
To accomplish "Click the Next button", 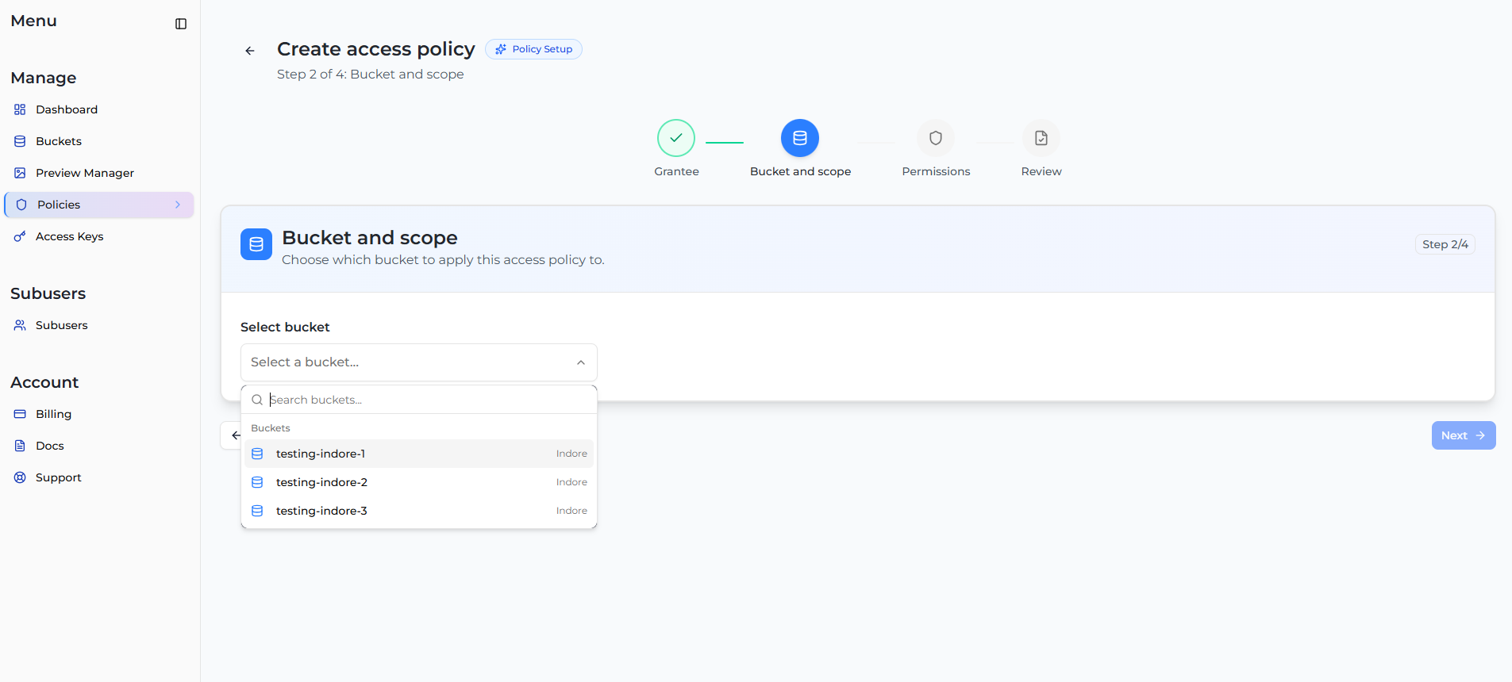I will 1464,435.
